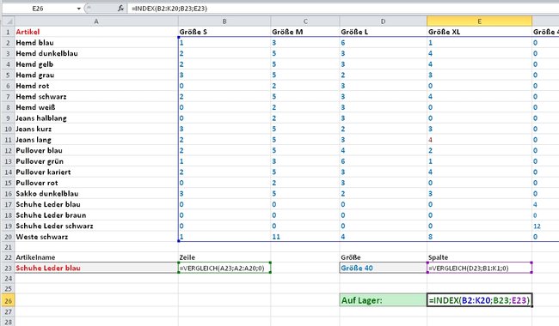Select row 23 header
Image resolution: width=559 pixels, height=326 pixels.
pyautogui.click(x=9, y=268)
